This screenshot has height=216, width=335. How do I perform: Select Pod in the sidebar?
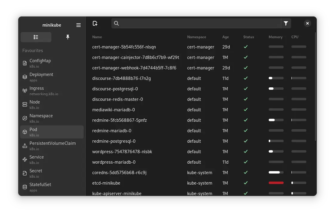[x=33, y=132]
